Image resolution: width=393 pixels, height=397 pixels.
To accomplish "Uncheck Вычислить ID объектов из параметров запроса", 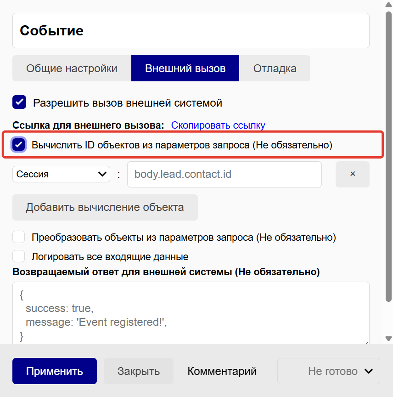I will coord(18,145).
